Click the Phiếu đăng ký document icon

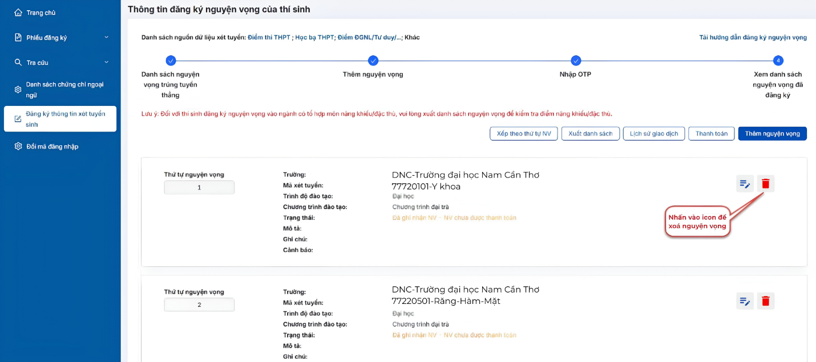coord(18,38)
